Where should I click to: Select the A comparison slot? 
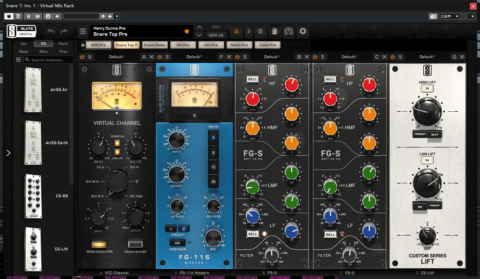pyautogui.click(x=237, y=31)
